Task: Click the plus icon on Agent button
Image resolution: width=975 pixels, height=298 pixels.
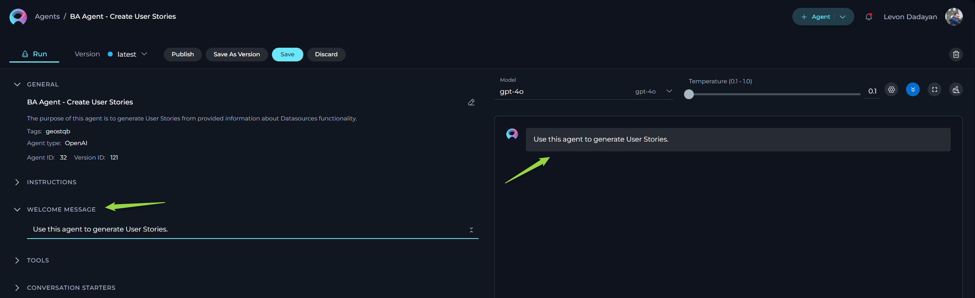Action: point(804,17)
